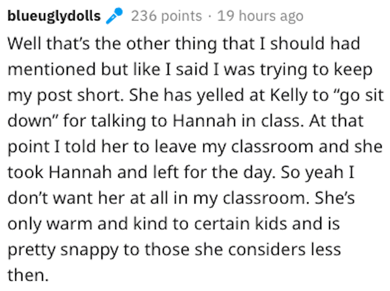This screenshot has height=291, width=390.
Task: Click the word snappy in the comment
Action: (x=90, y=250)
